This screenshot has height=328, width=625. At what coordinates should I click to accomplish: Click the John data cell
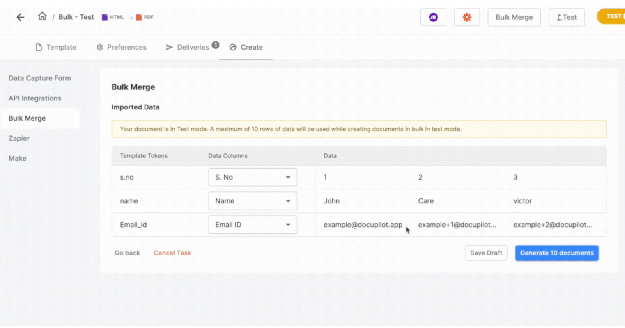(x=332, y=201)
